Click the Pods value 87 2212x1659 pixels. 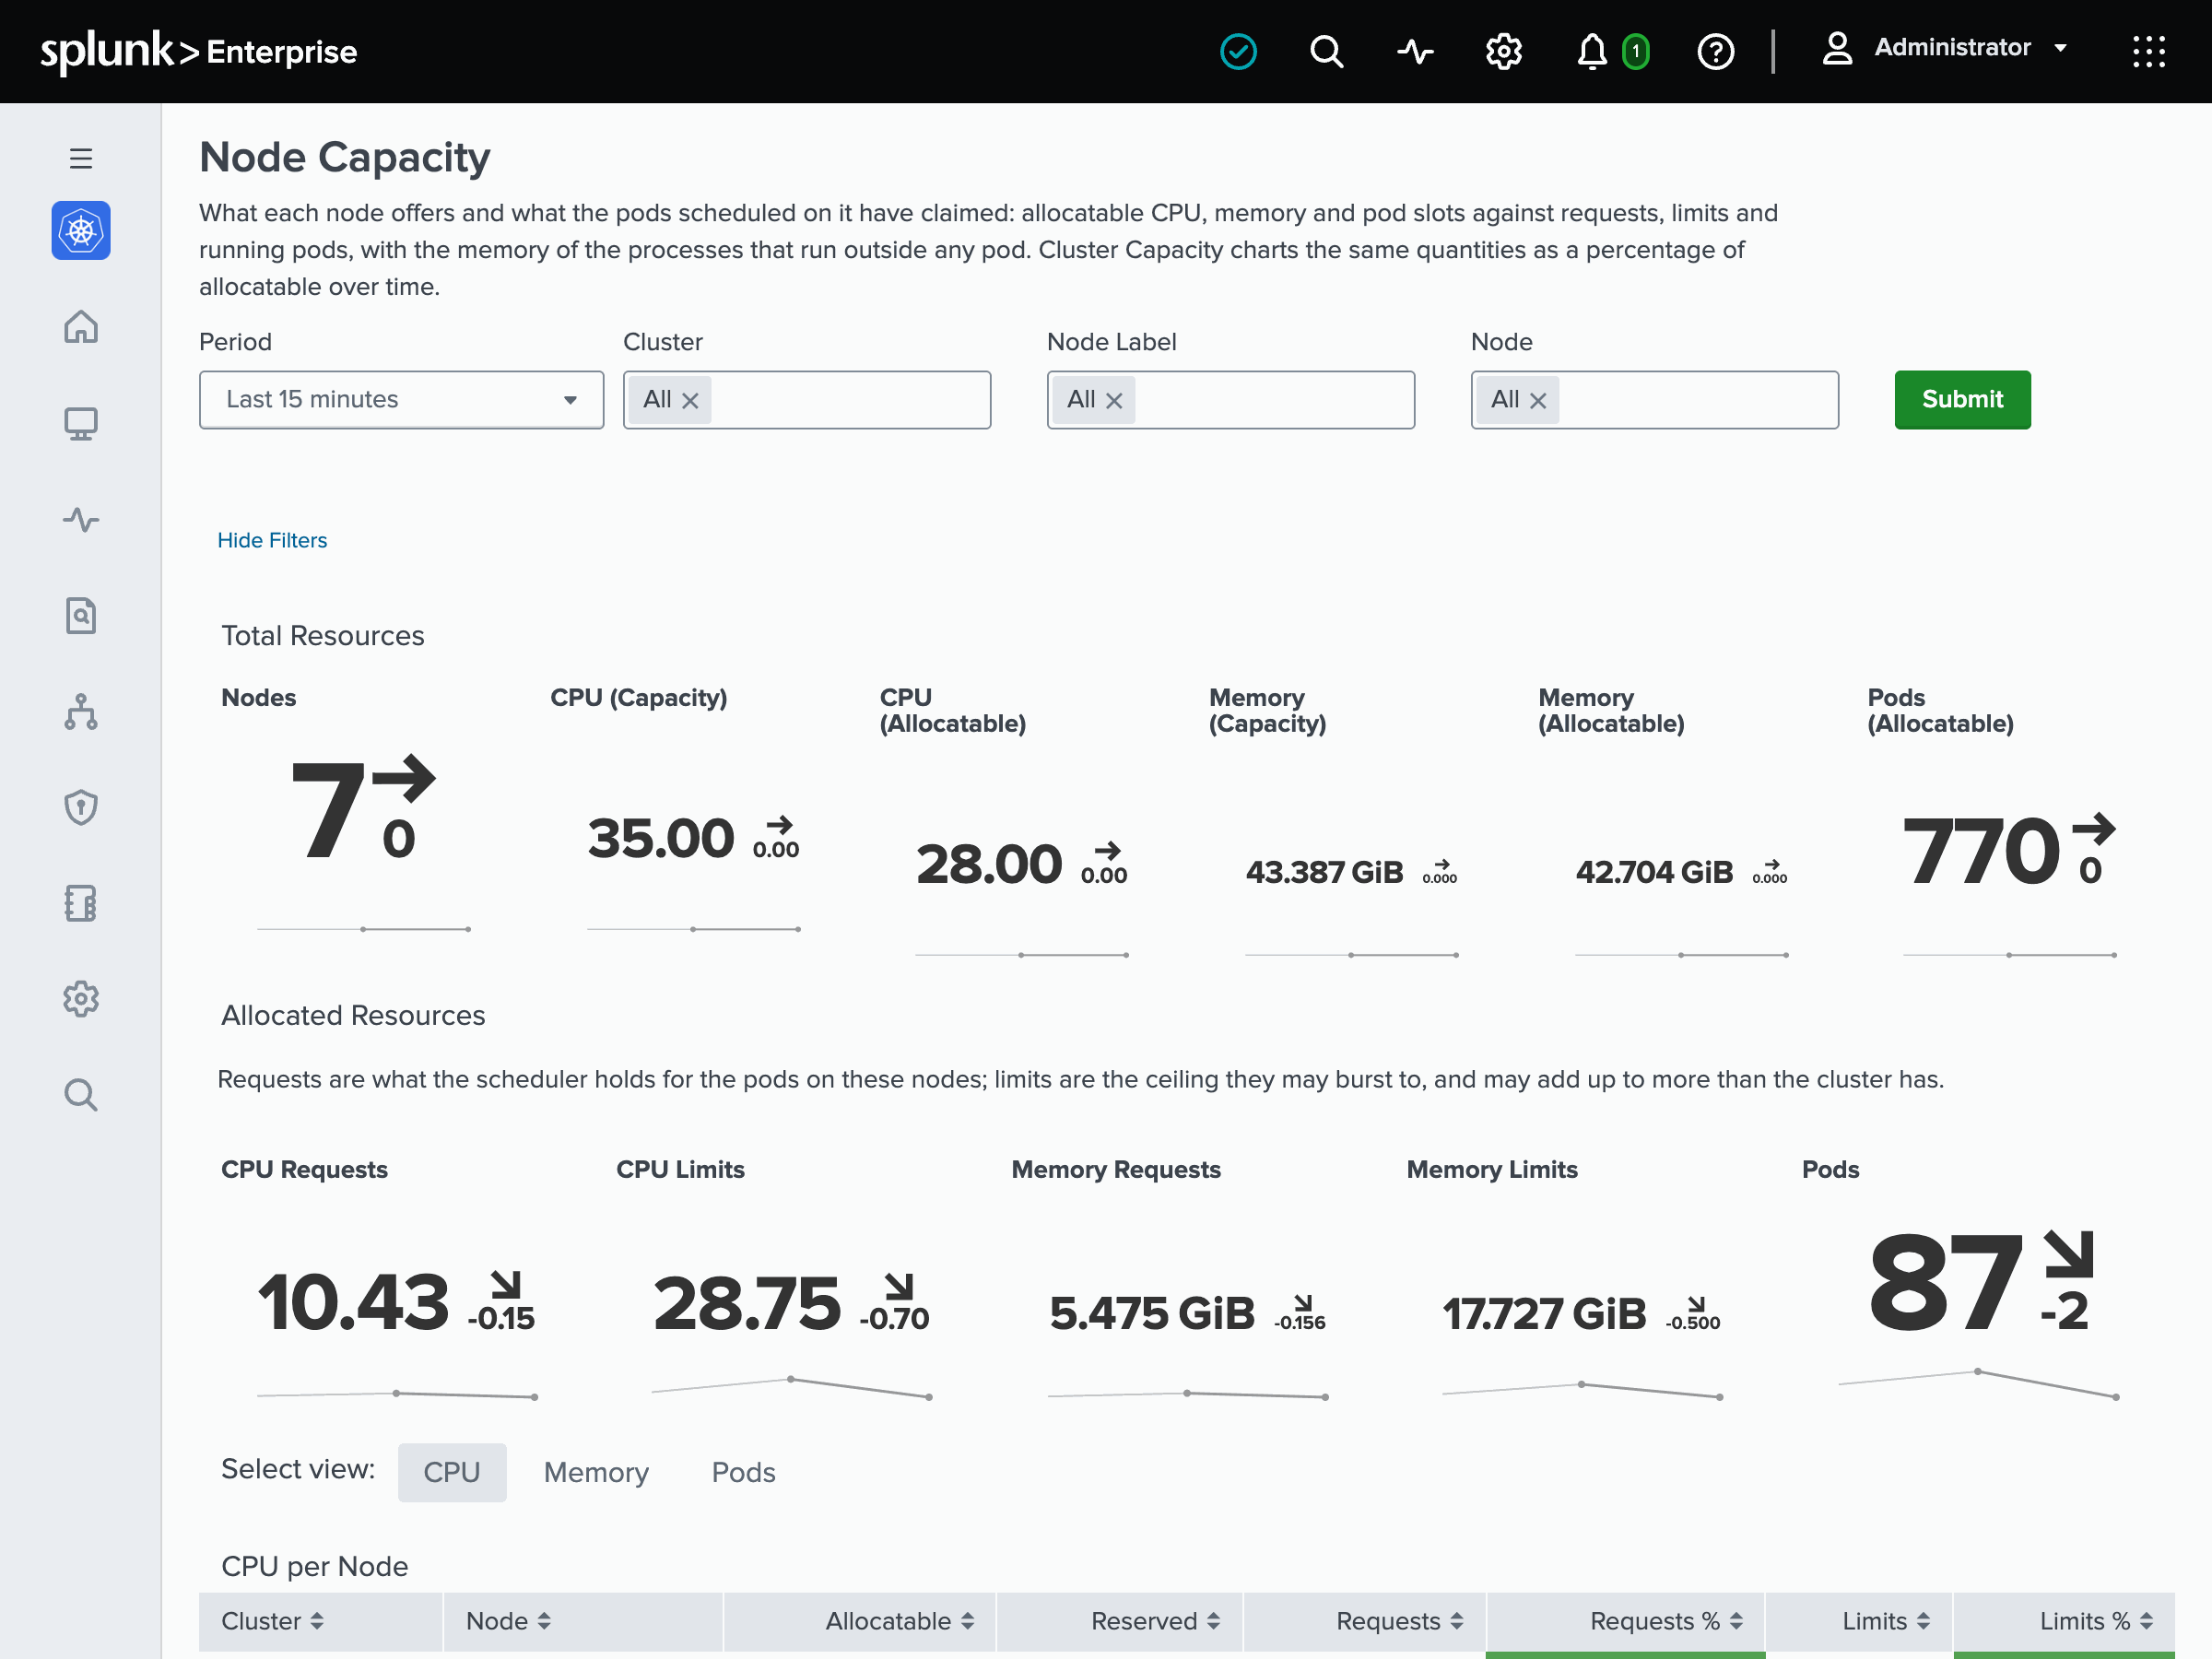click(1946, 1283)
